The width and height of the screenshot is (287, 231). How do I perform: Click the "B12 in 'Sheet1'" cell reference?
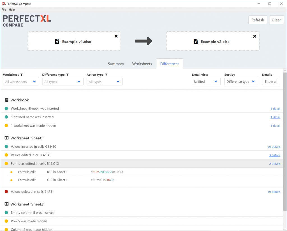[x=57, y=172]
